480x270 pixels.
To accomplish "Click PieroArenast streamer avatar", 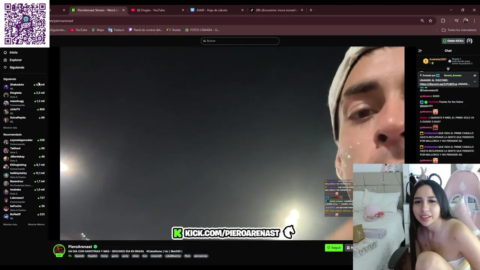I will coord(59,250).
